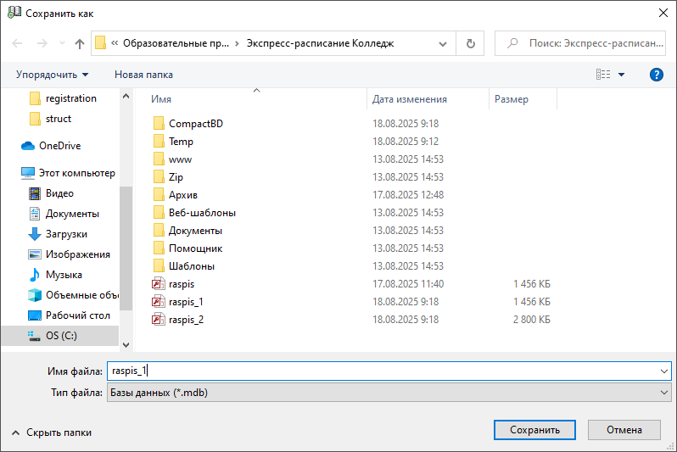Click Новая папка in the toolbar
Screen dimensions: 677x452
pos(143,75)
